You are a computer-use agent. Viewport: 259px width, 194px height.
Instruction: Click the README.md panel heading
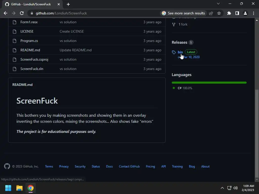click(x=23, y=85)
